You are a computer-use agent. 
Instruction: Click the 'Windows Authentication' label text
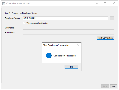(37, 23)
